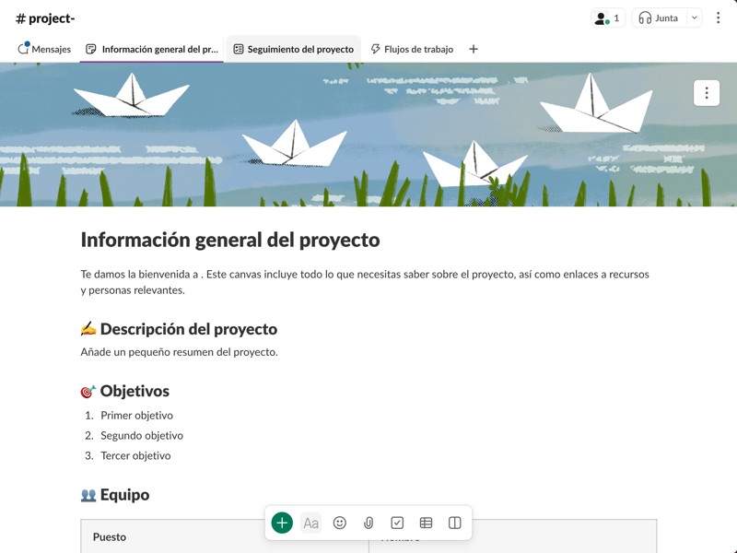Insert a checklist from the toolbar
Screen dimensions: 737x553
click(x=397, y=523)
